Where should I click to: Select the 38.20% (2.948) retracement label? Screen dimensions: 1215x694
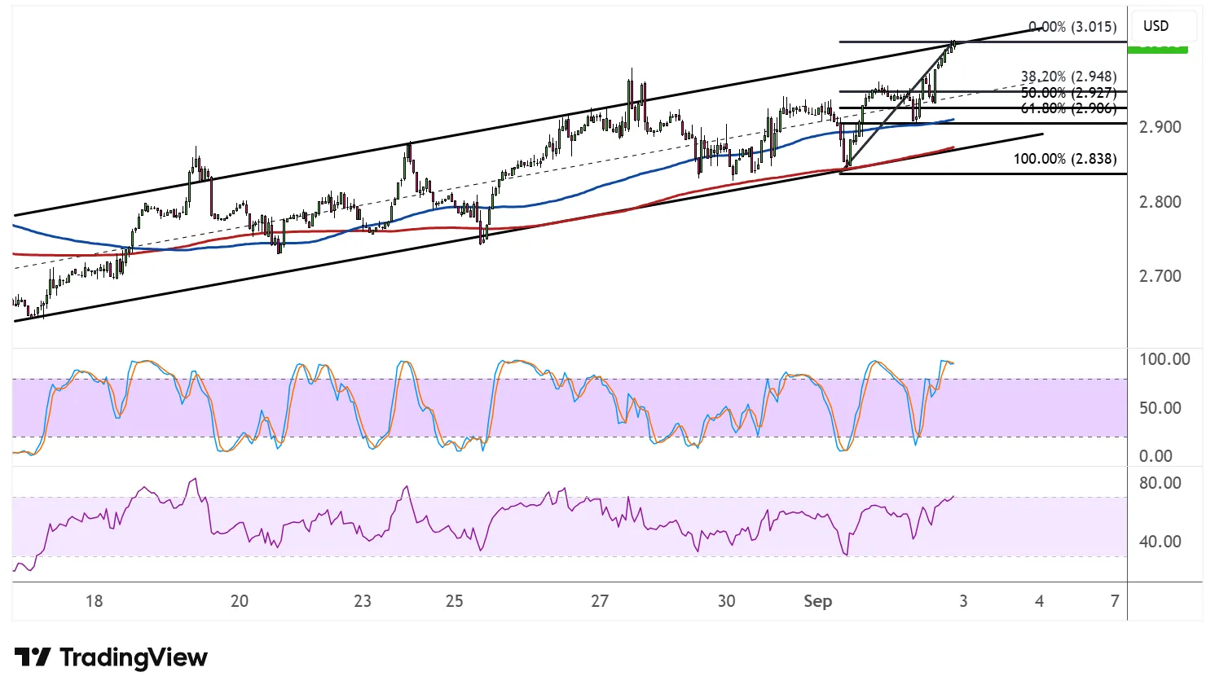click(x=1069, y=77)
